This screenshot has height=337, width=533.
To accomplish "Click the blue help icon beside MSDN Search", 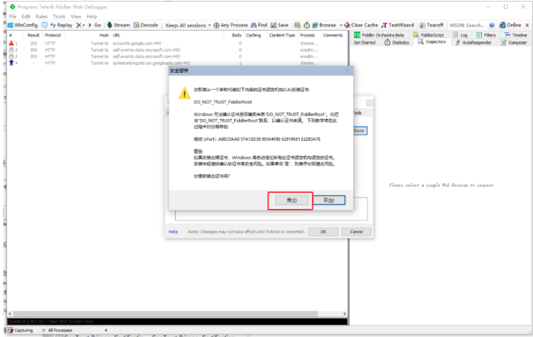I will pyautogui.click(x=492, y=25).
